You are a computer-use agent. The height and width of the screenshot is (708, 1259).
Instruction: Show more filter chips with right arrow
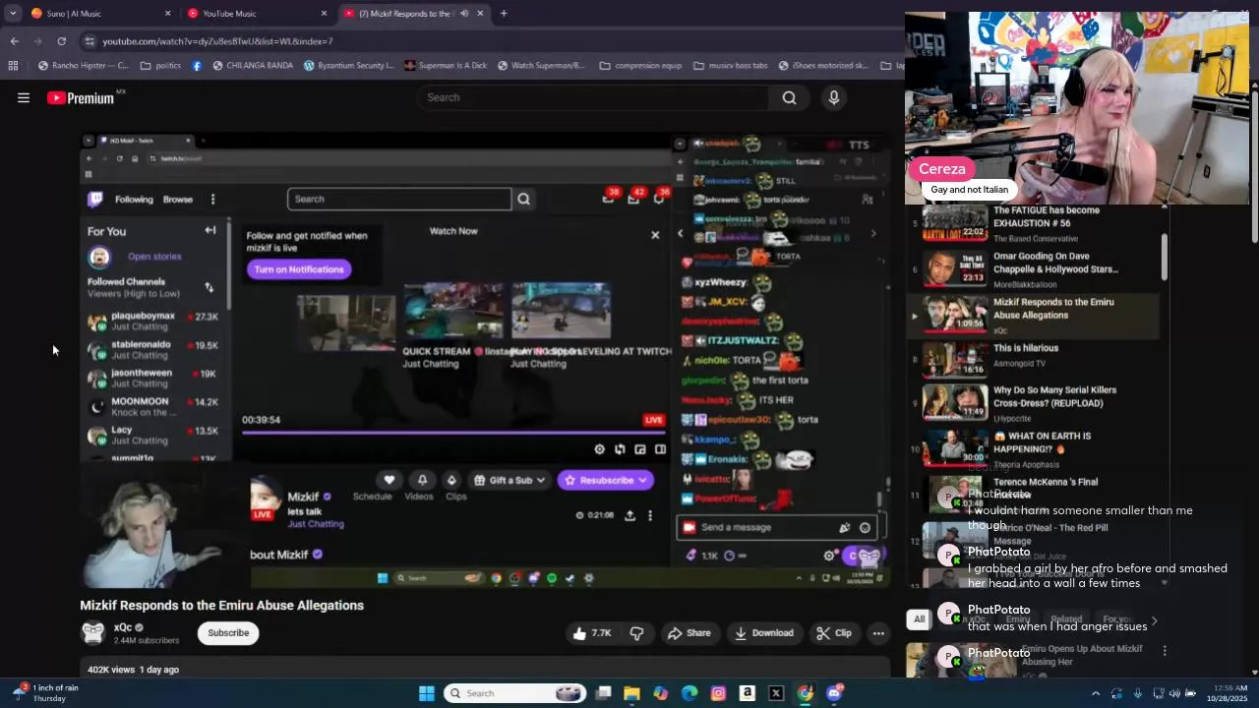pos(1154,620)
